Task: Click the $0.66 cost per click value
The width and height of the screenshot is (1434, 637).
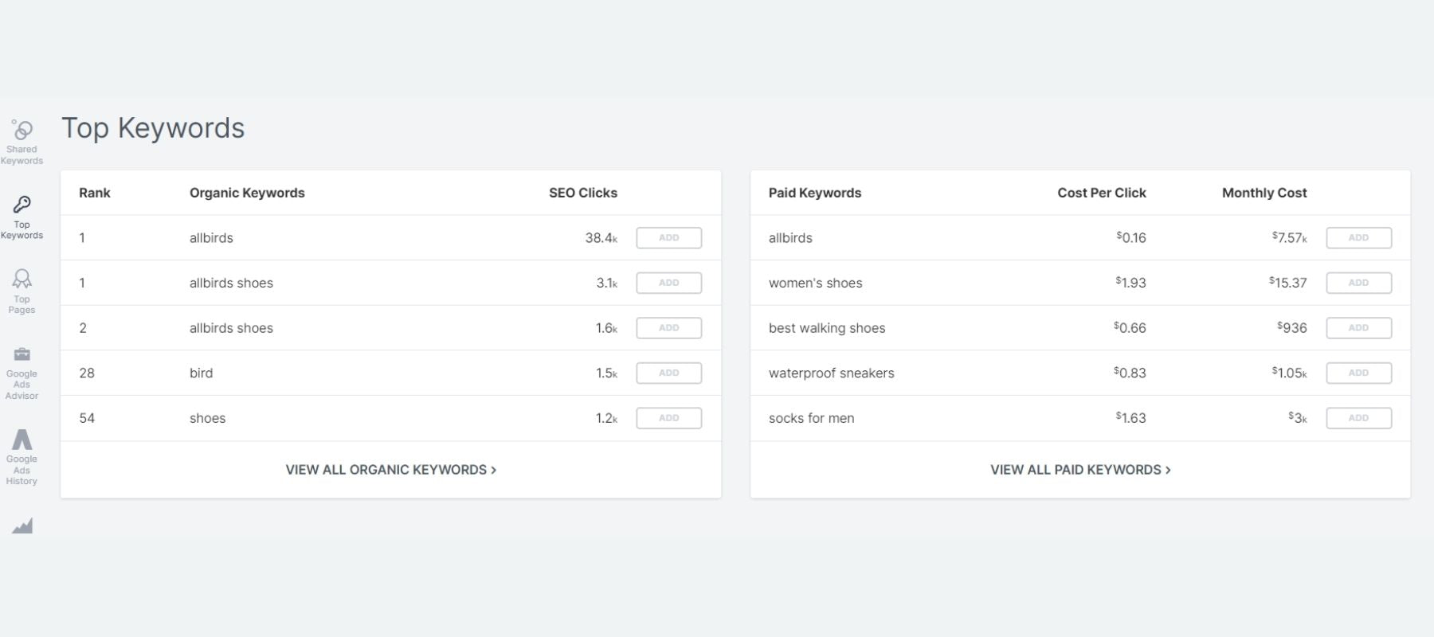Action: click(x=1130, y=327)
